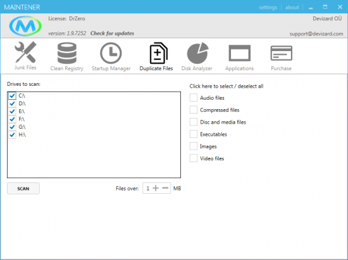Uncheck the E:\ drive checkbox
This screenshot has width=348, height=260.
12,111
